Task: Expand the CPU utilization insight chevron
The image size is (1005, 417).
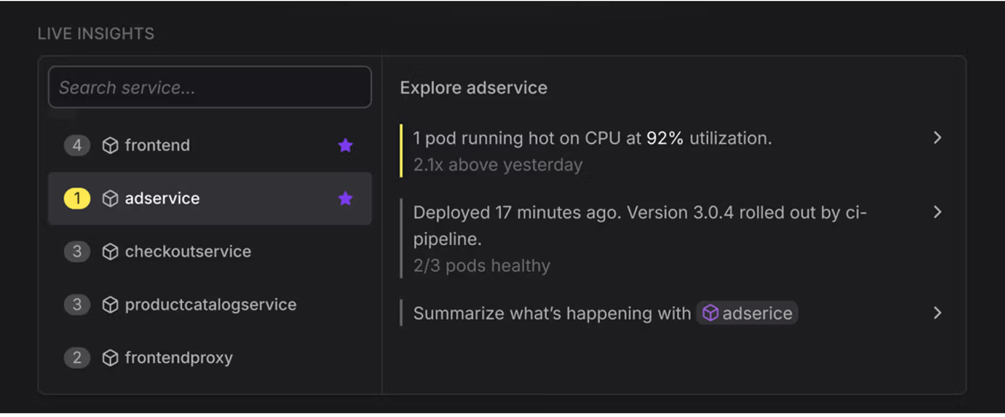Action: [937, 138]
